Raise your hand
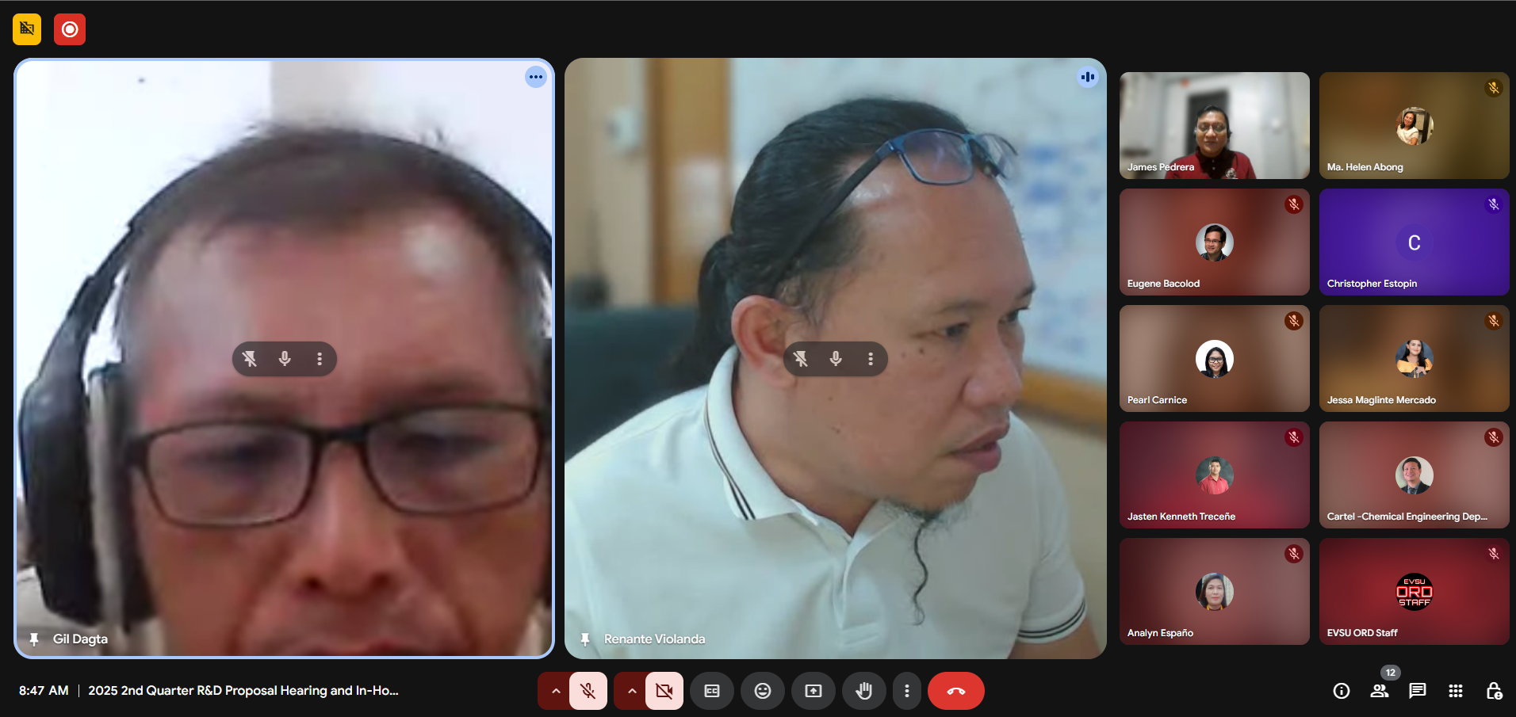 pyautogui.click(x=864, y=691)
